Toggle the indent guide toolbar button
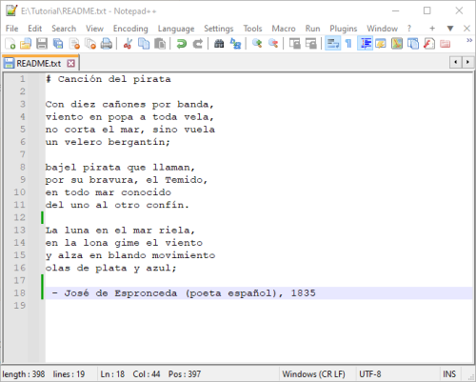This screenshot has height=382, width=476. click(365, 44)
